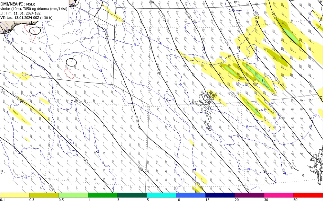Click the 20 legend scale value
323x202 pixels.
[237, 200]
